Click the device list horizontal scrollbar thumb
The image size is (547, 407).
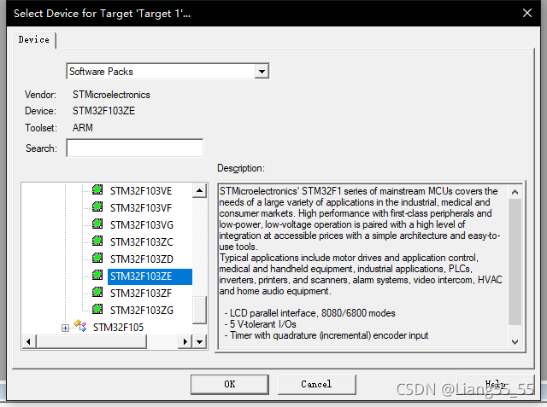pyautogui.click(x=91, y=342)
